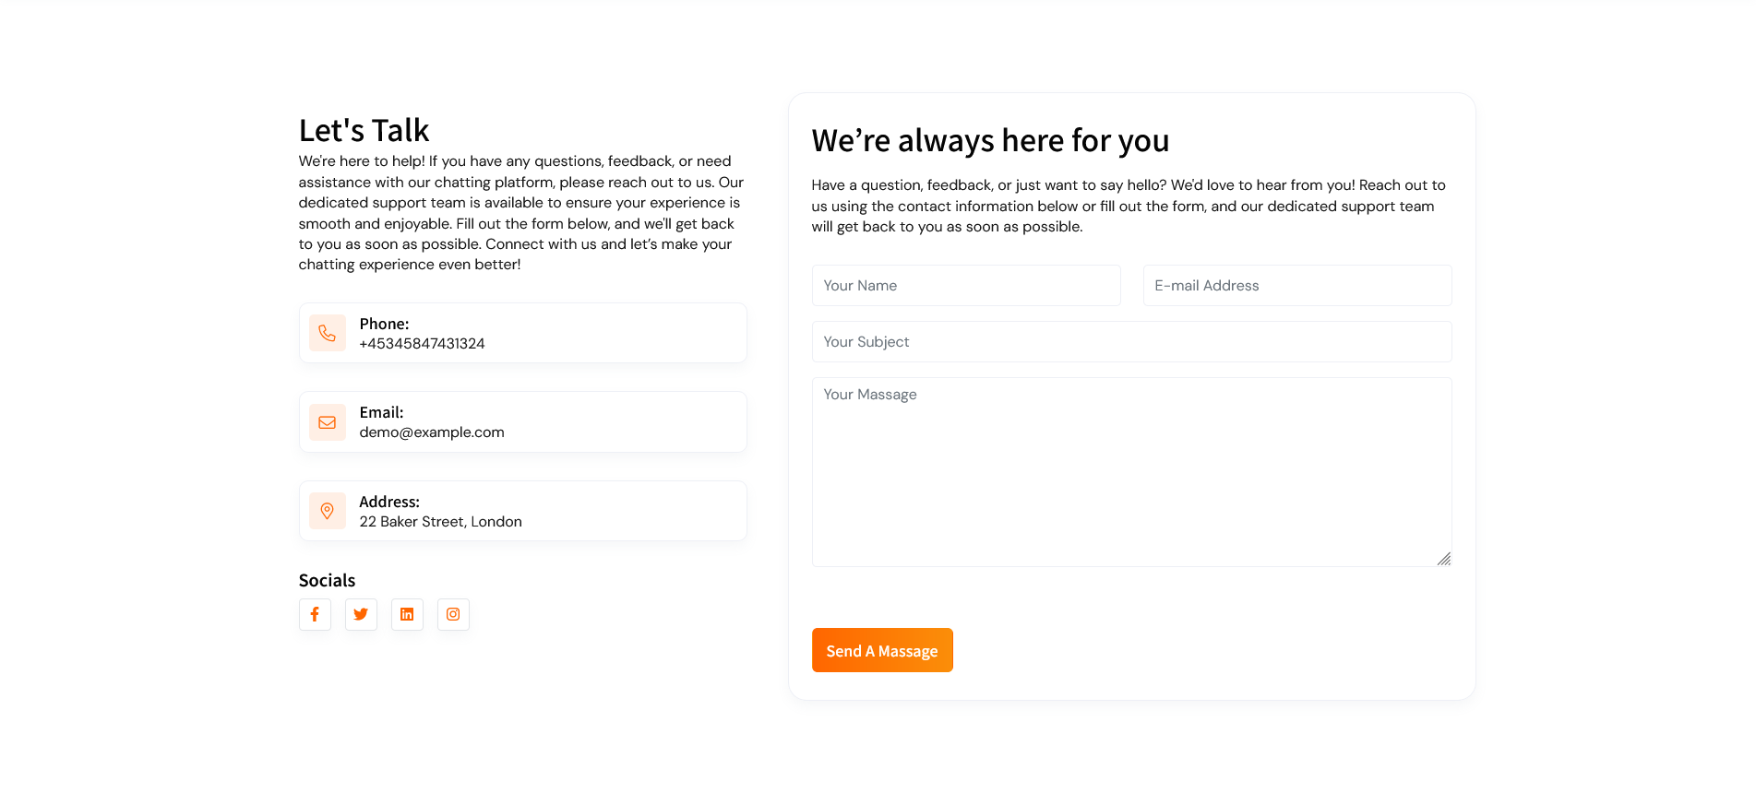Open the Instagram social icon
The image size is (1756, 793).
coord(453,614)
